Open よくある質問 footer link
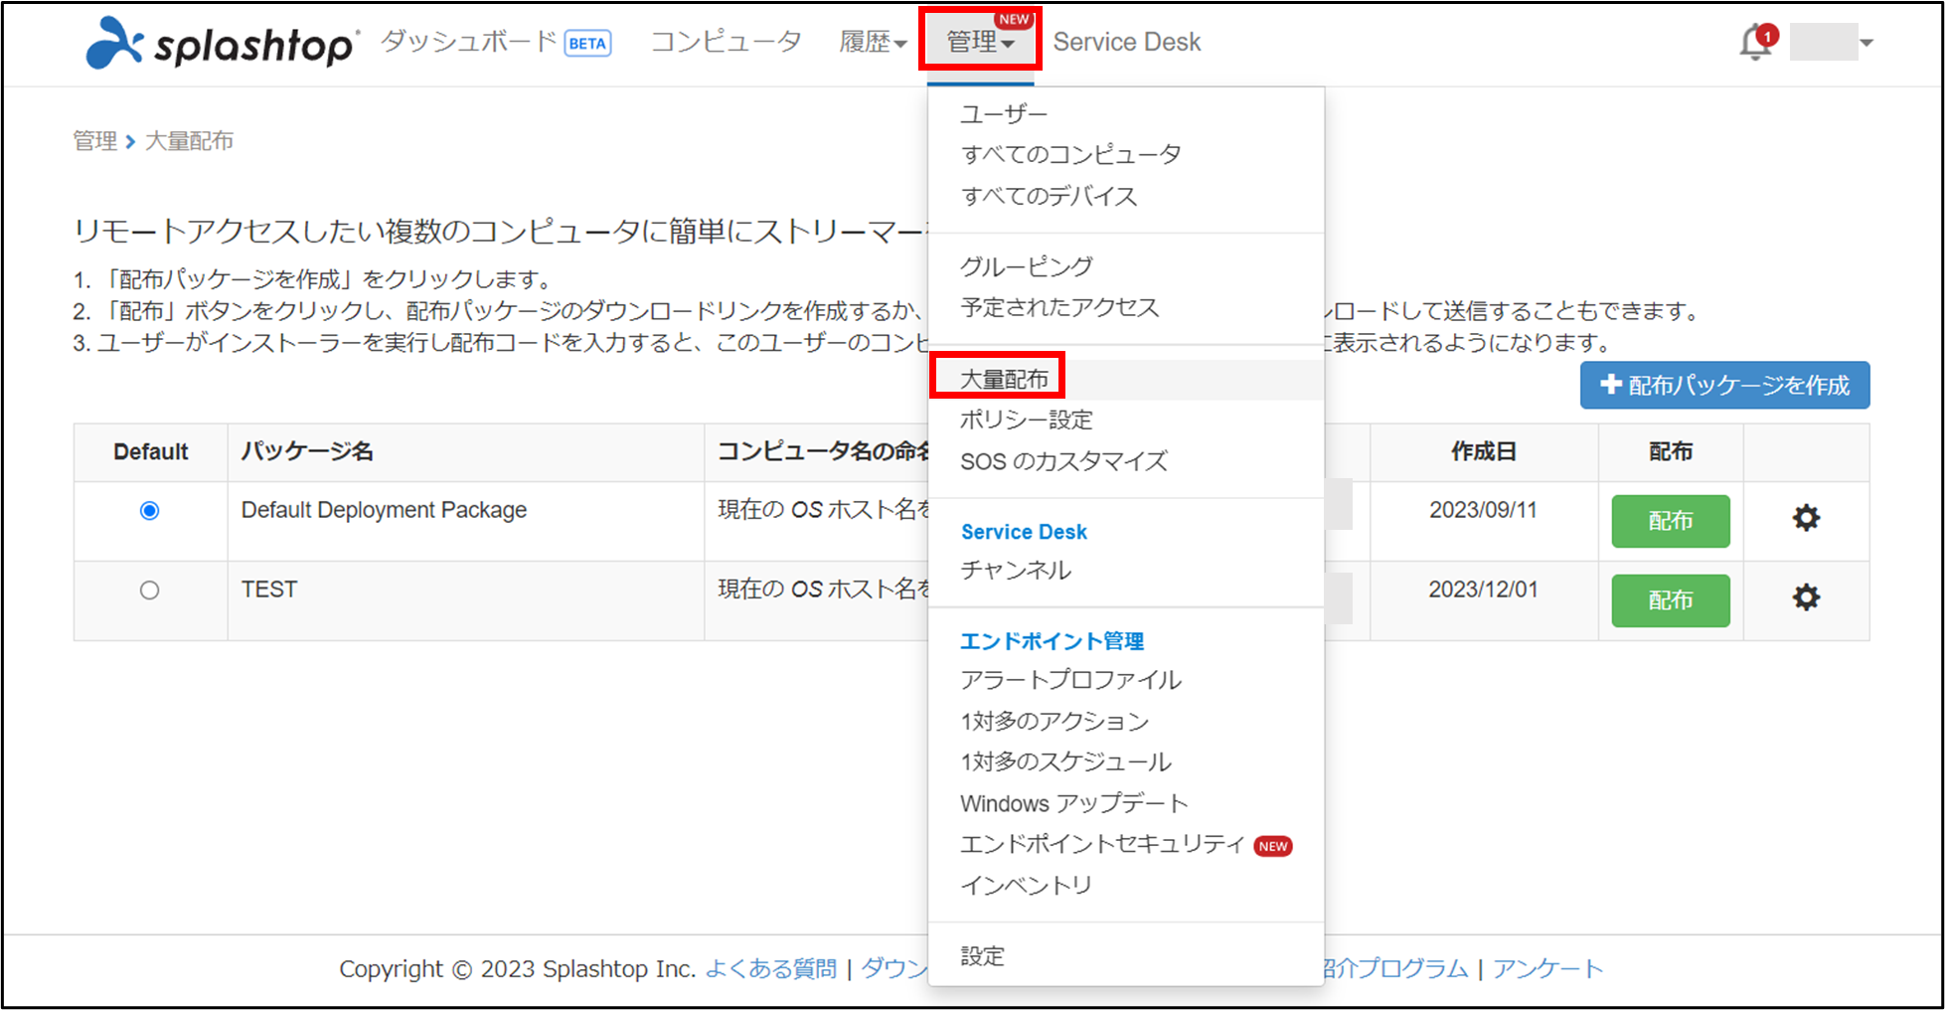The width and height of the screenshot is (1945, 1010). pyautogui.click(x=771, y=968)
